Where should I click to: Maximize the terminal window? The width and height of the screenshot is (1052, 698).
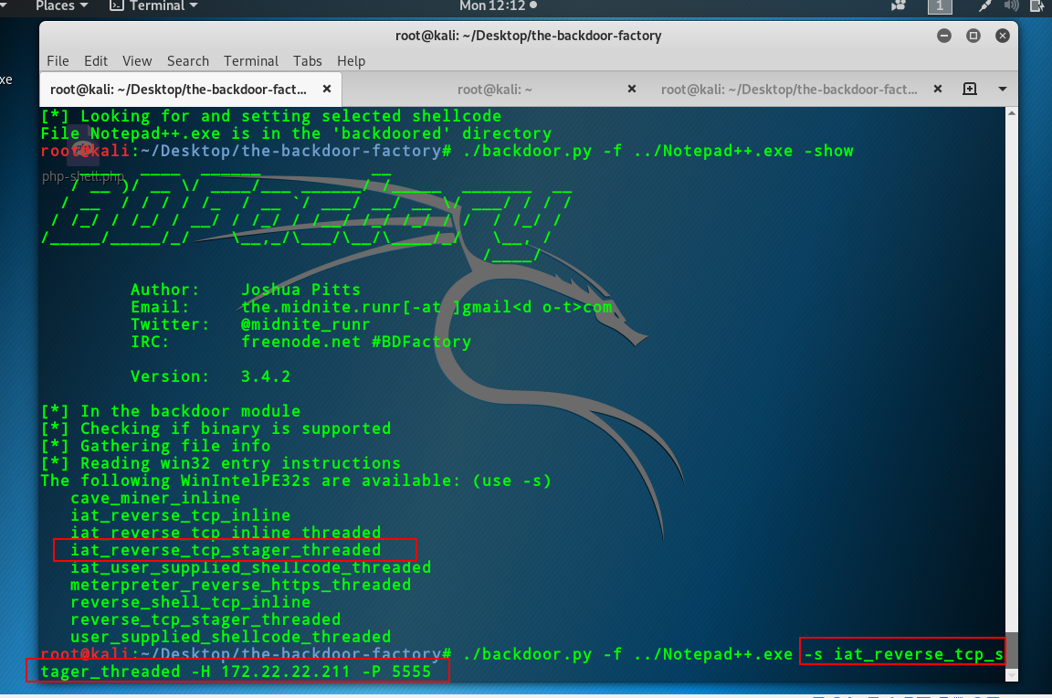973,36
